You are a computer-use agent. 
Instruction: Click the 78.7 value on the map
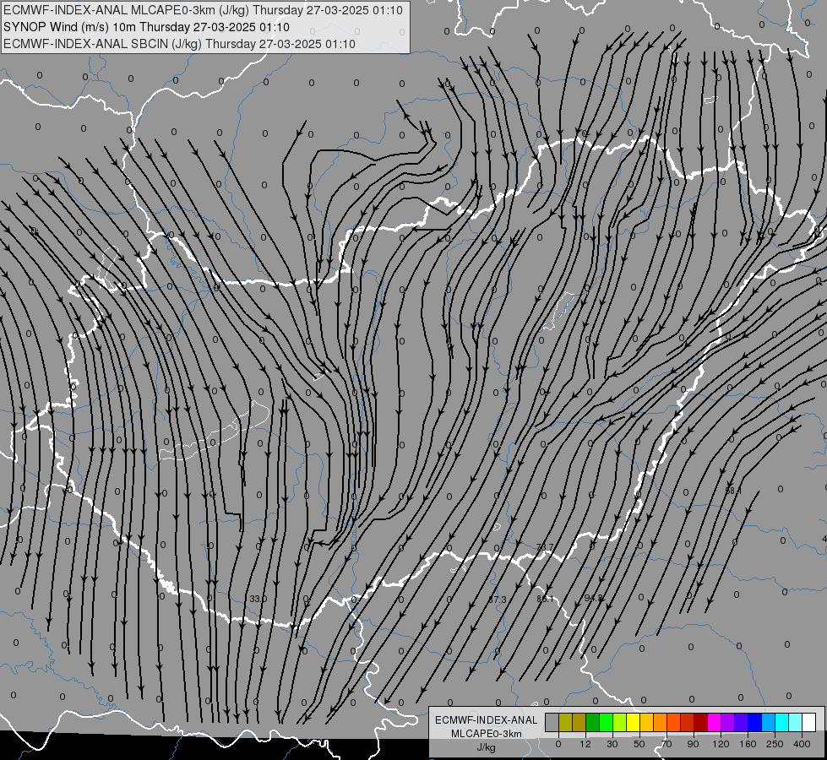545,547
